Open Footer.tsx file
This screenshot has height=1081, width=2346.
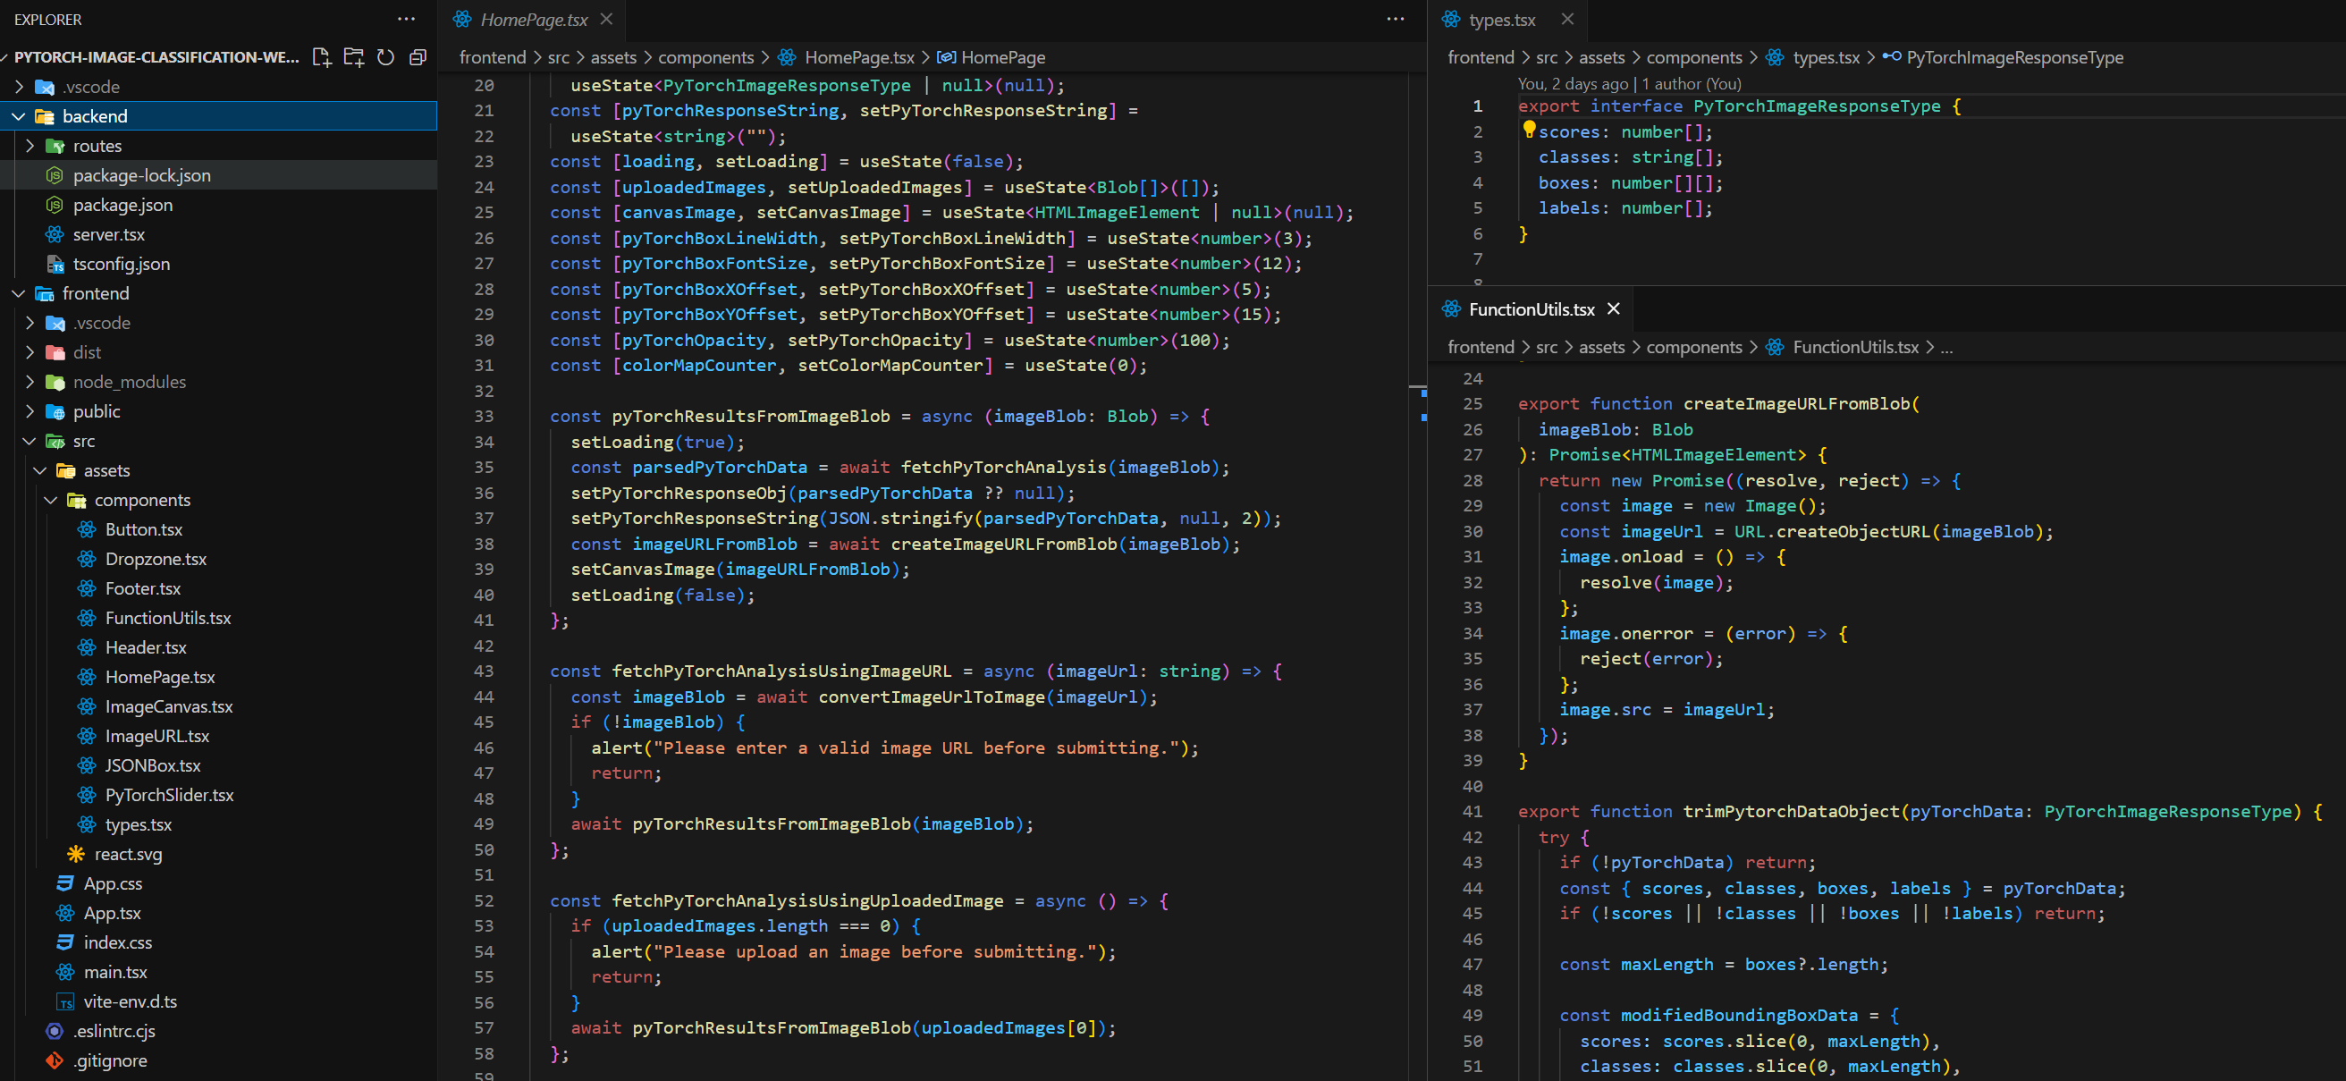click(x=218, y=588)
